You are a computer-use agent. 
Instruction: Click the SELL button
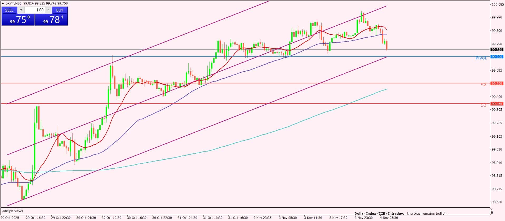[9, 10]
